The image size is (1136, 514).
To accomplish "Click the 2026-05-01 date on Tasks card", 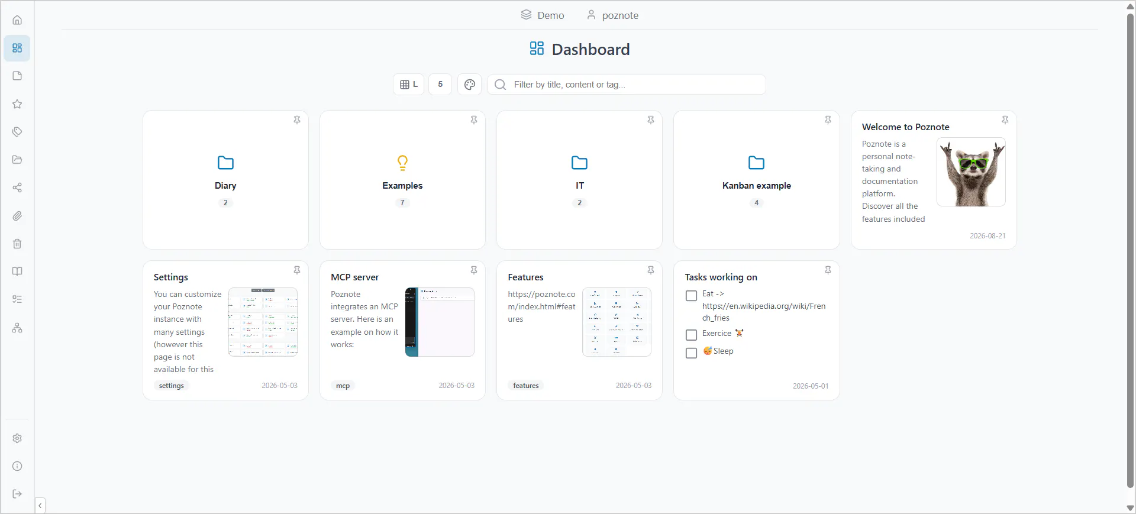I will pyautogui.click(x=811, y=386).
